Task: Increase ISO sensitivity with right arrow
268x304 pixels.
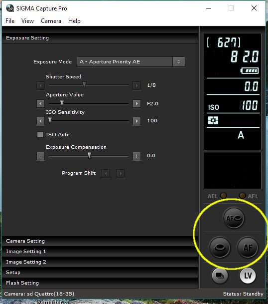Action: (136, 121)
